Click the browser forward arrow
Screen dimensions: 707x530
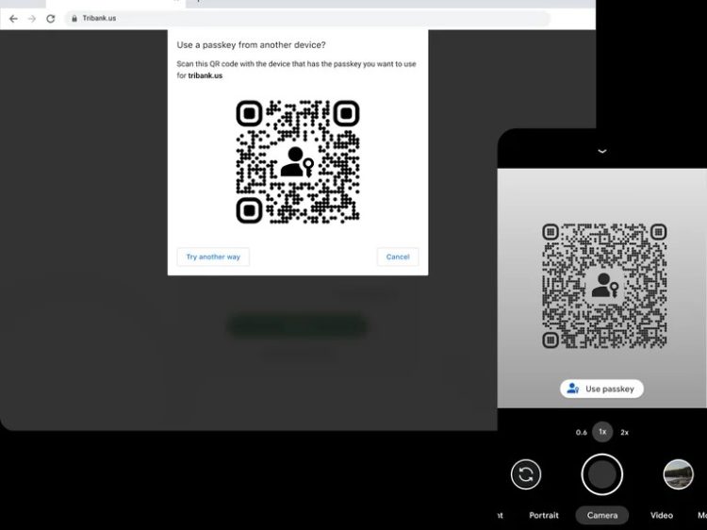point(31,19)
